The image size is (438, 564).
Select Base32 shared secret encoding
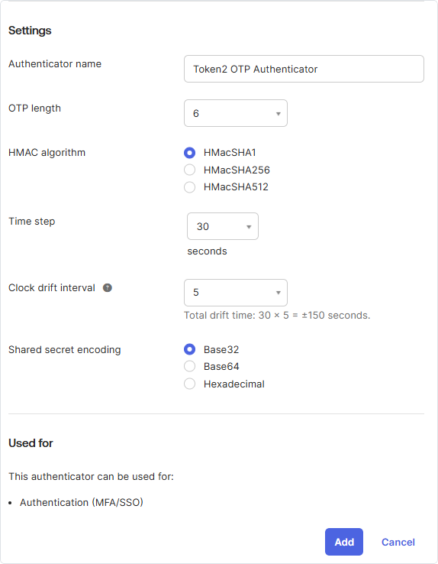(x=189, y=349)
